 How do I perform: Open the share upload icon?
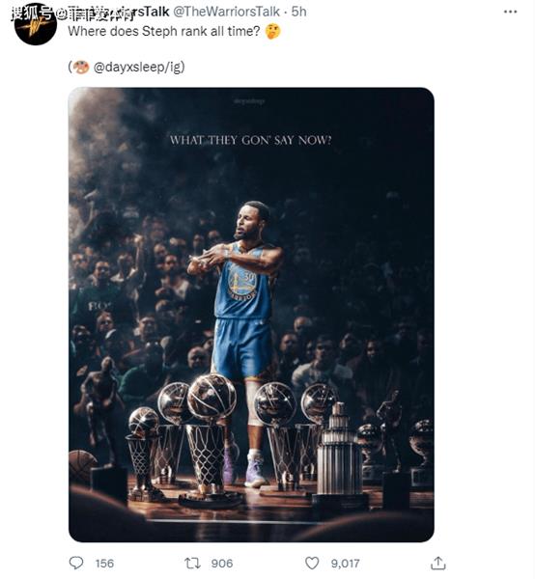coord(438,564)
